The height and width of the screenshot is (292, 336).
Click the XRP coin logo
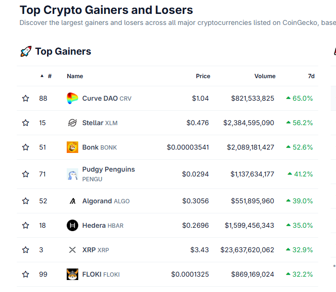point(72,250)
